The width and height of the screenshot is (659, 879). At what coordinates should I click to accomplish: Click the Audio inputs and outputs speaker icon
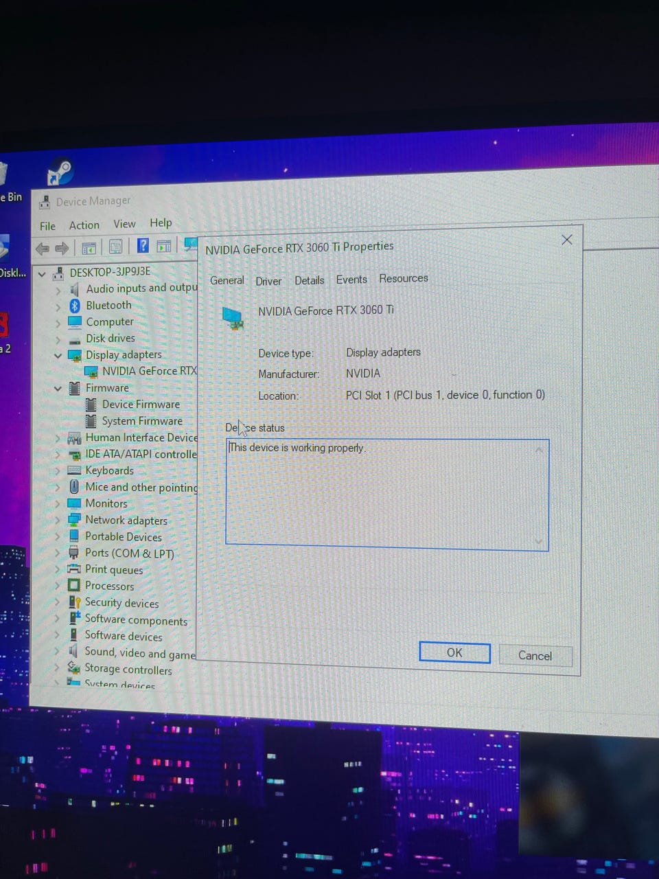(x=74, y=289)
